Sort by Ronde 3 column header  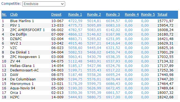[113, 15]
